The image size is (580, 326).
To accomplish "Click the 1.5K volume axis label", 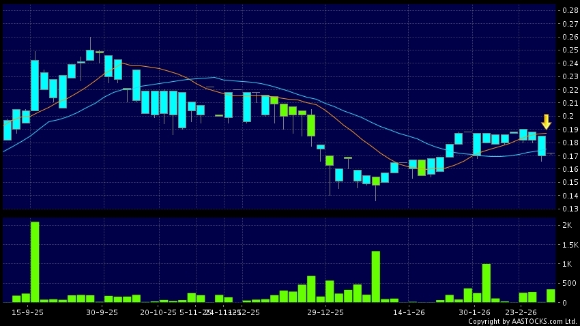I will tap(568, 244).
